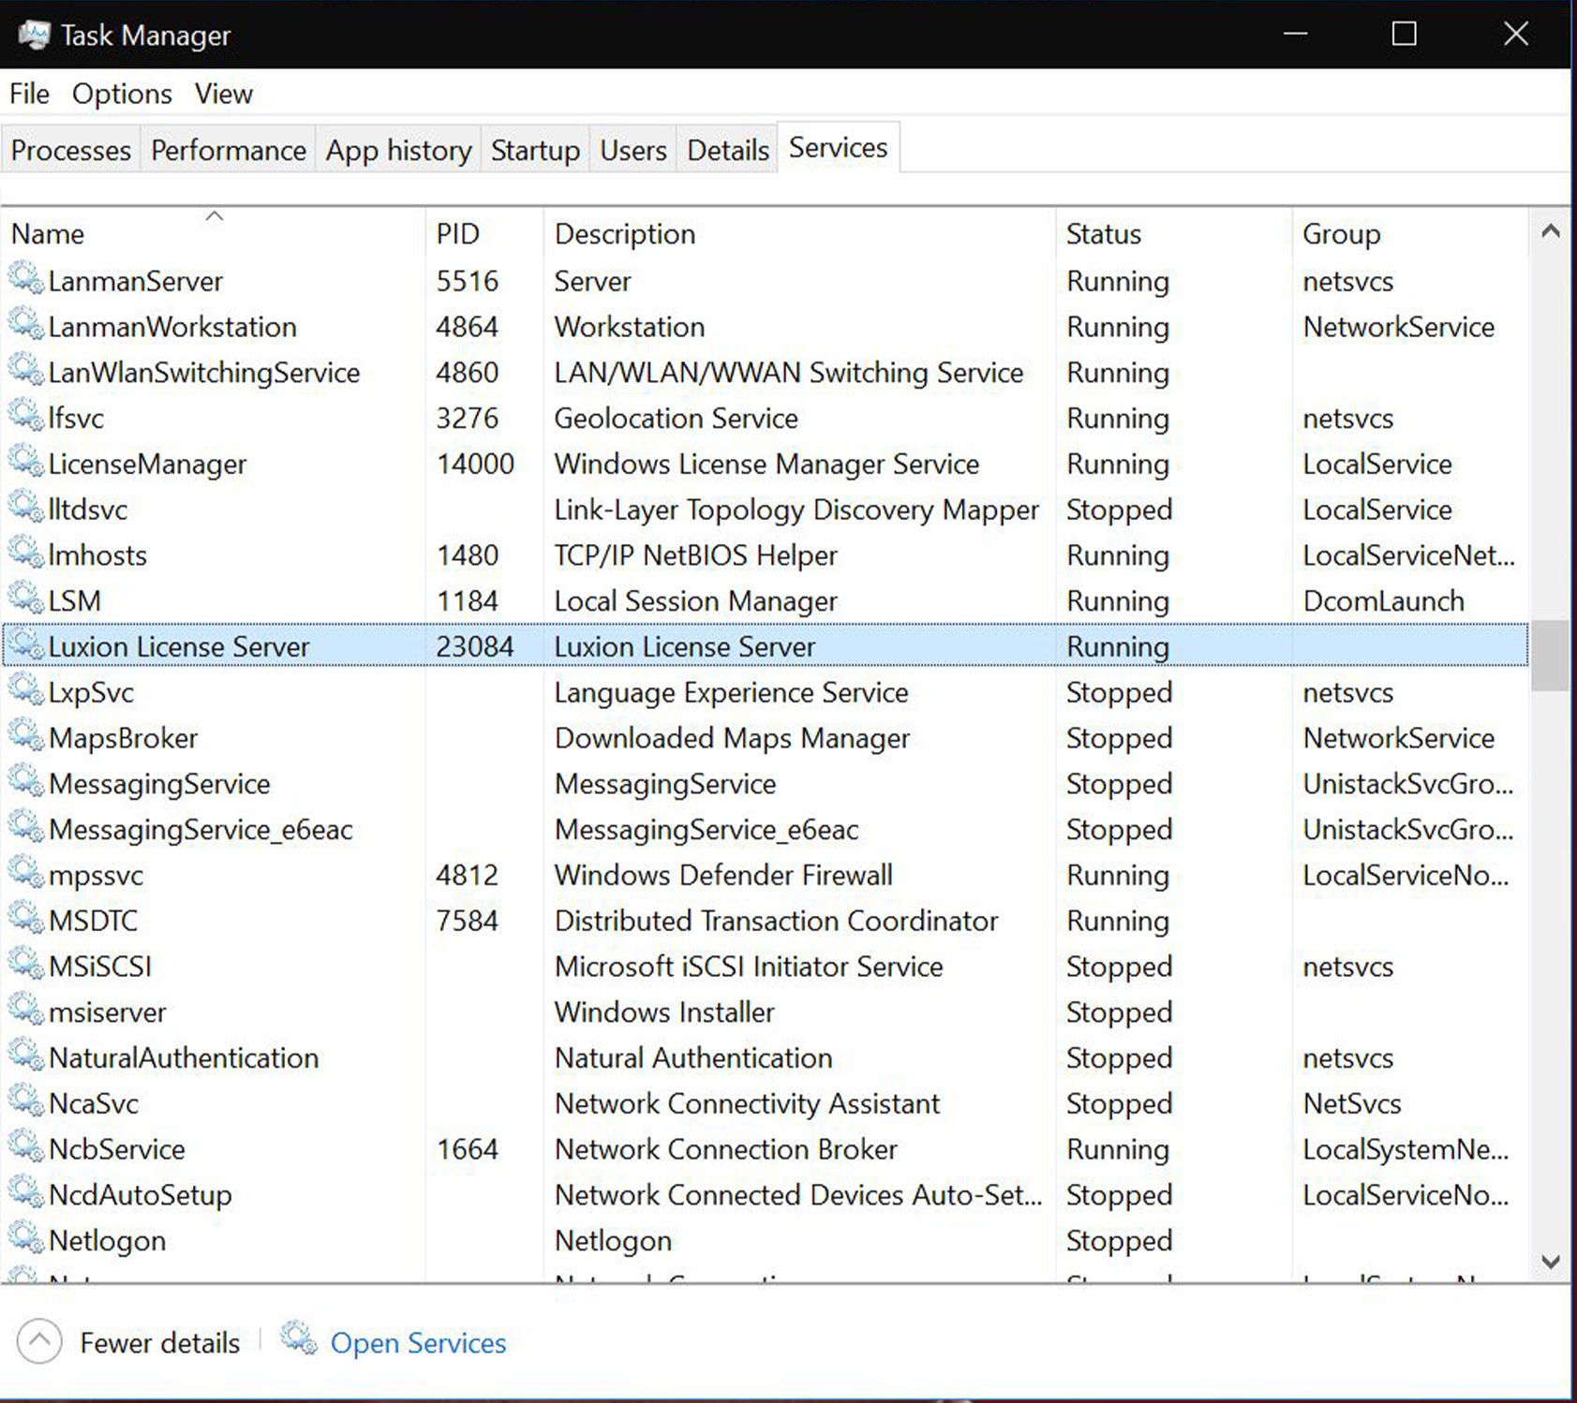The height and width of the screenshot is (1403, 1577).
Task: Click the Luxion License Server service icon
Action: (26, 644)
